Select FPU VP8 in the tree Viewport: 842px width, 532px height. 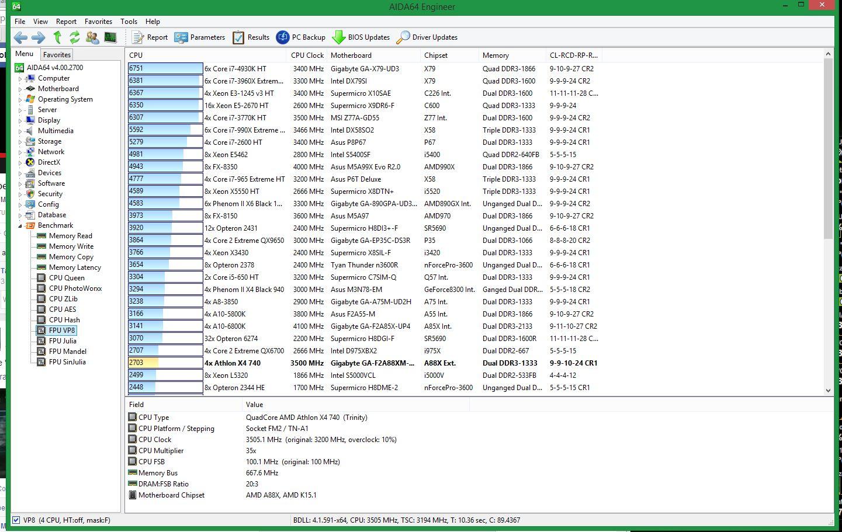click(62, 331)
